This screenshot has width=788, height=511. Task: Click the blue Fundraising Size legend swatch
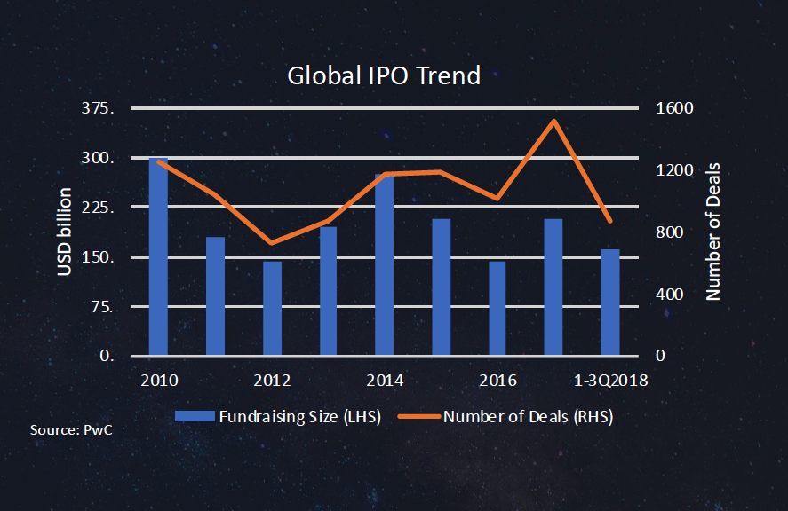(x=195, y=417)
